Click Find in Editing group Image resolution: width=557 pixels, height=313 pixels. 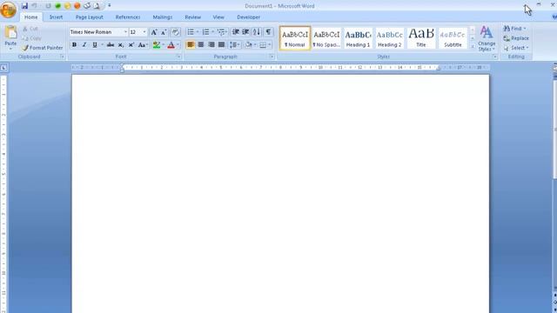click(515, 29)
